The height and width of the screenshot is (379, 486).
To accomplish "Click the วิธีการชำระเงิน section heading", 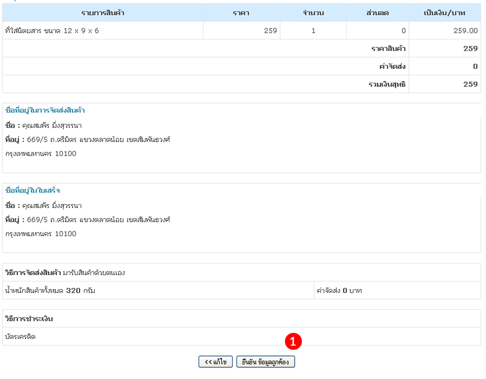I will point(29,318).
